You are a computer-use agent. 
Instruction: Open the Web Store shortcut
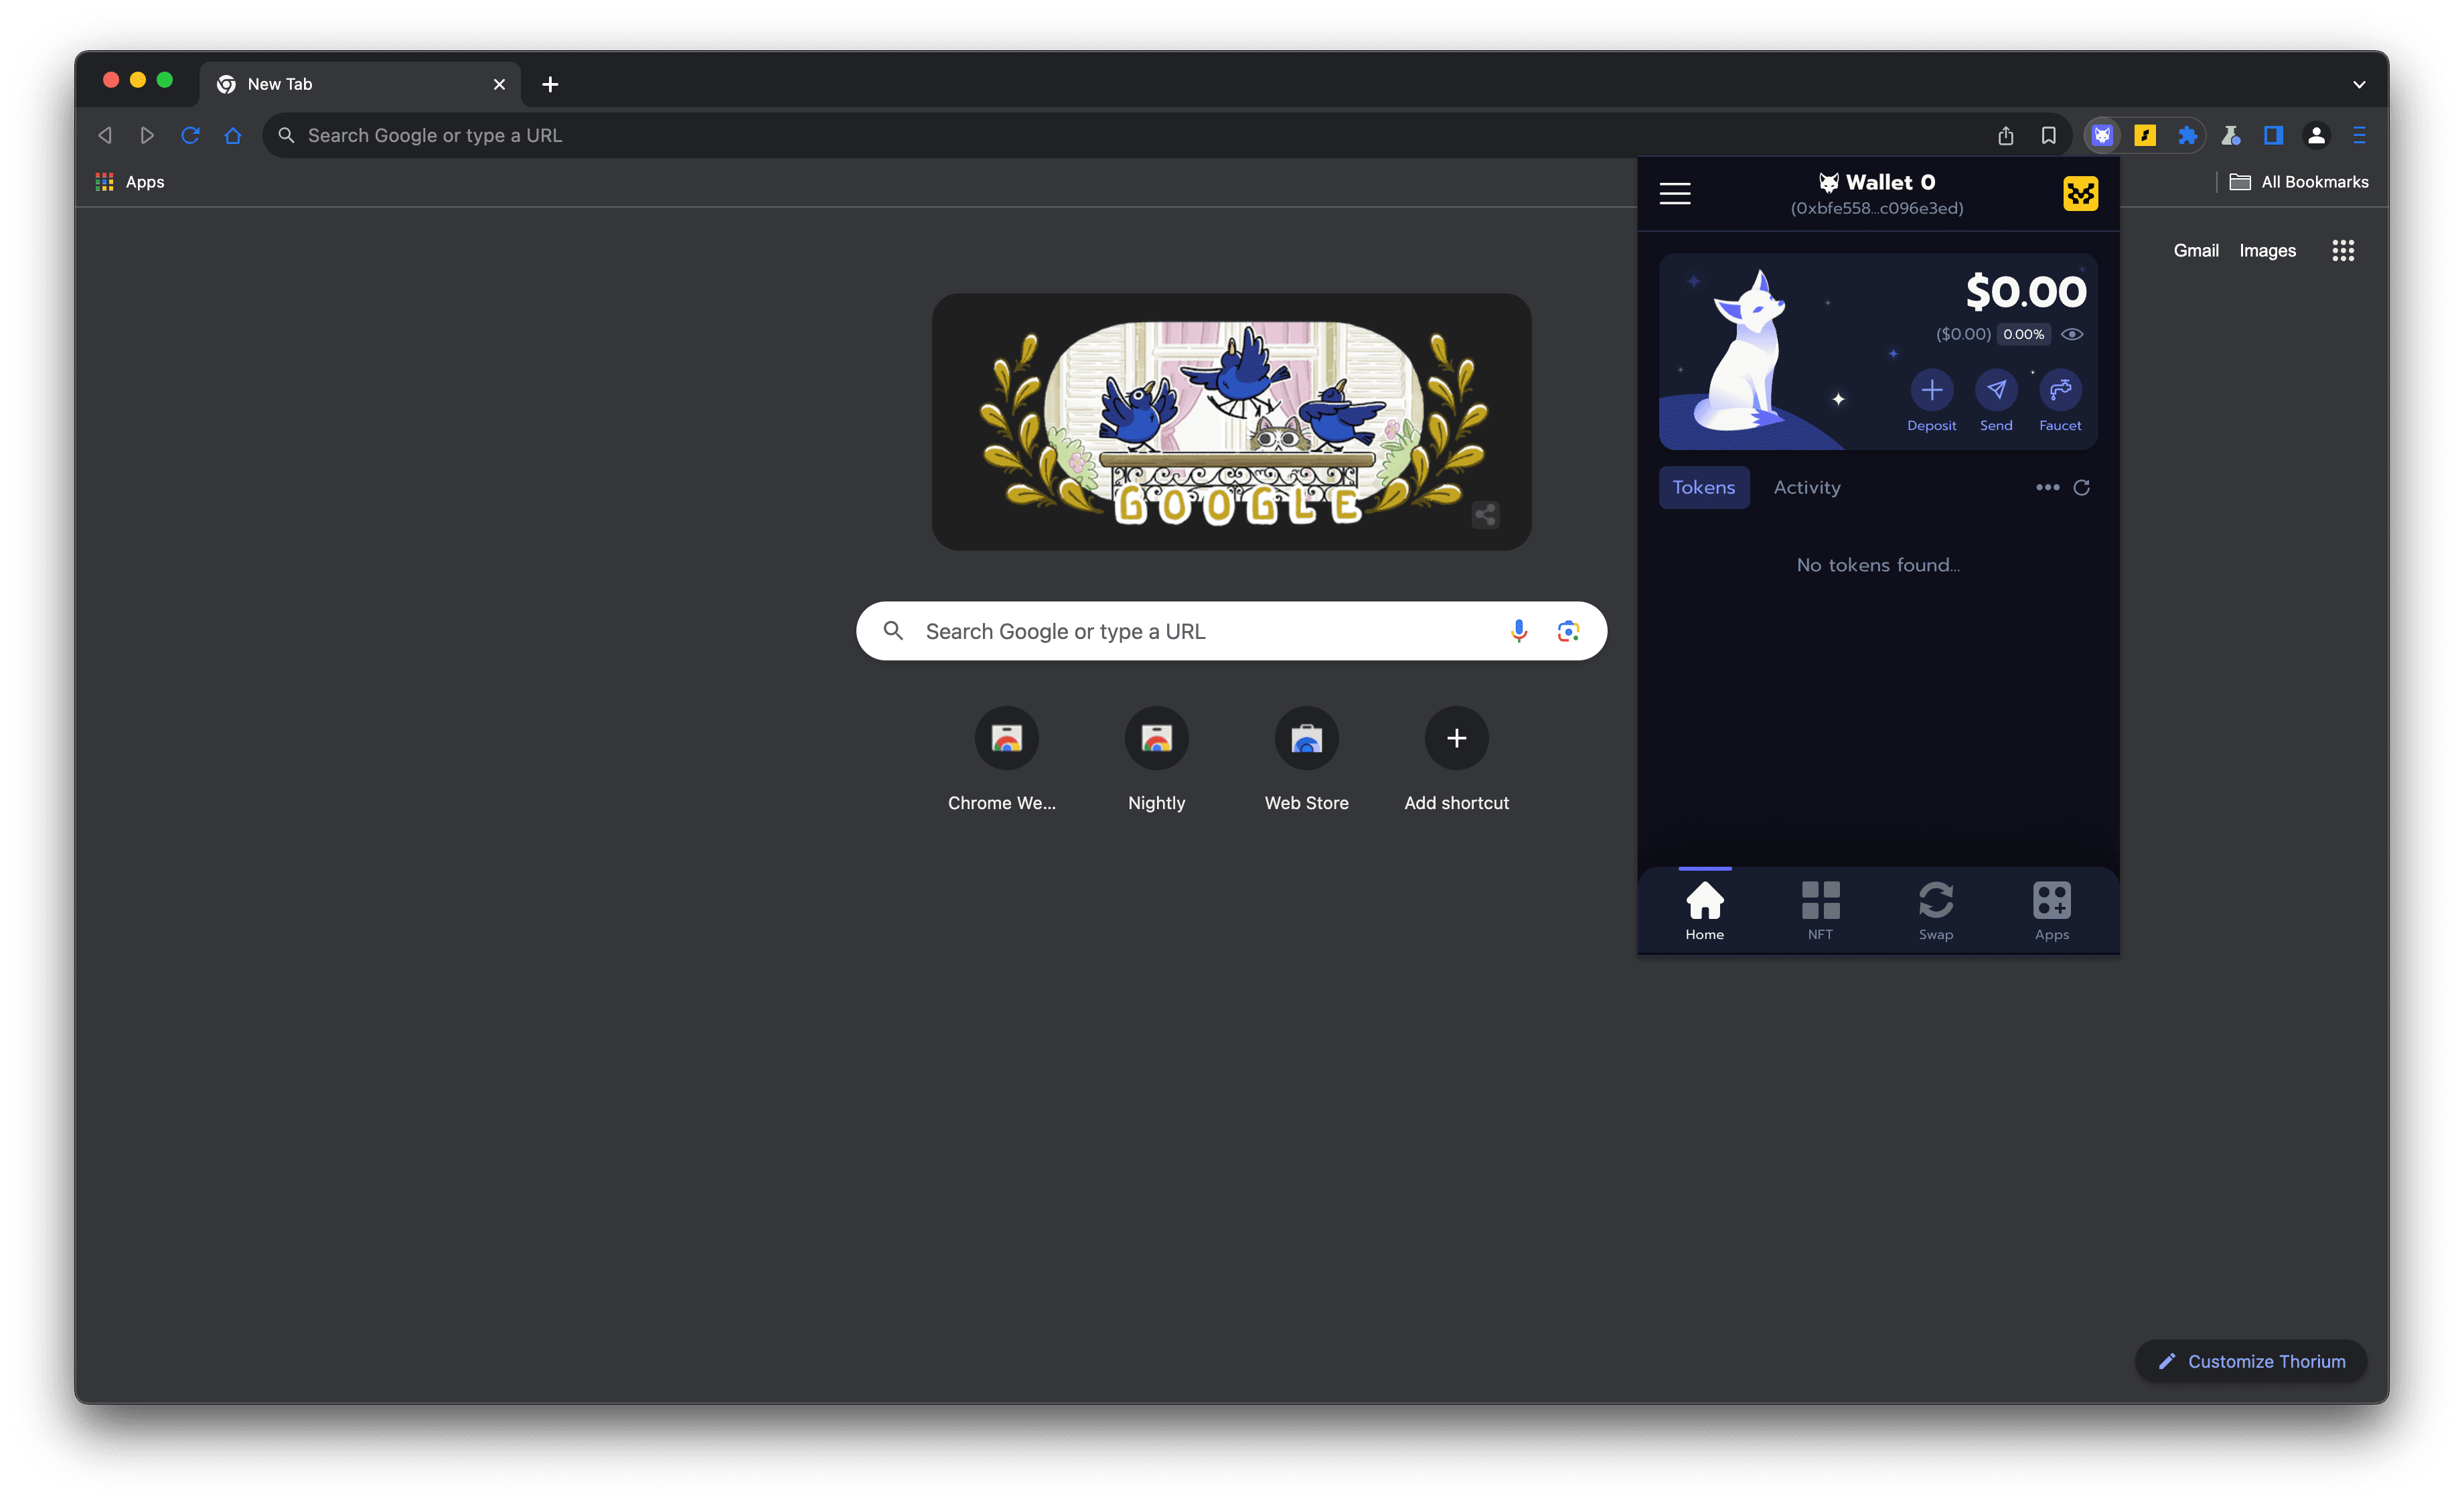pos(1306,760)
